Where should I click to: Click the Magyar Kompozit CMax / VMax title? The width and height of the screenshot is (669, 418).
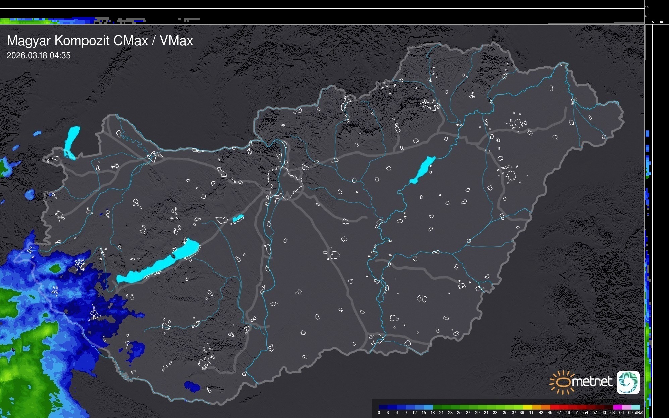coord(100,41)
